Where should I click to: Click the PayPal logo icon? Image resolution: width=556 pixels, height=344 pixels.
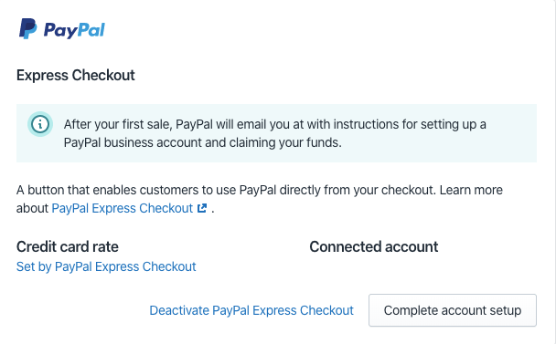pos(28,28)
